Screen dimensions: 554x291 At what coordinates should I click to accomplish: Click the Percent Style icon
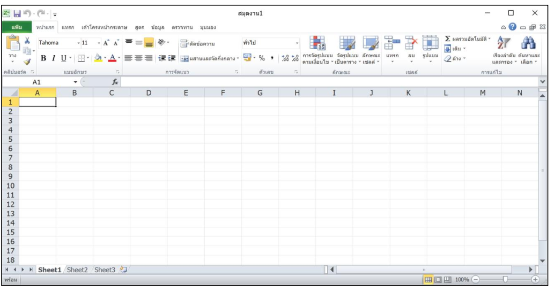(x=262, y=58)
